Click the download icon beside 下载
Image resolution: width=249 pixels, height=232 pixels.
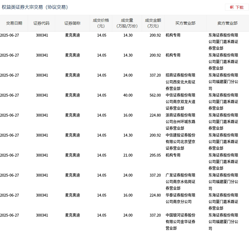point(232,7)
